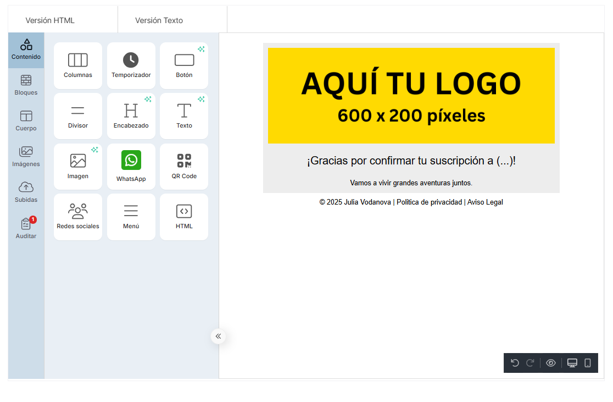Pick the Botón content element
The width and height of the screenshot is (613, 402).
(x=184, y=65)
